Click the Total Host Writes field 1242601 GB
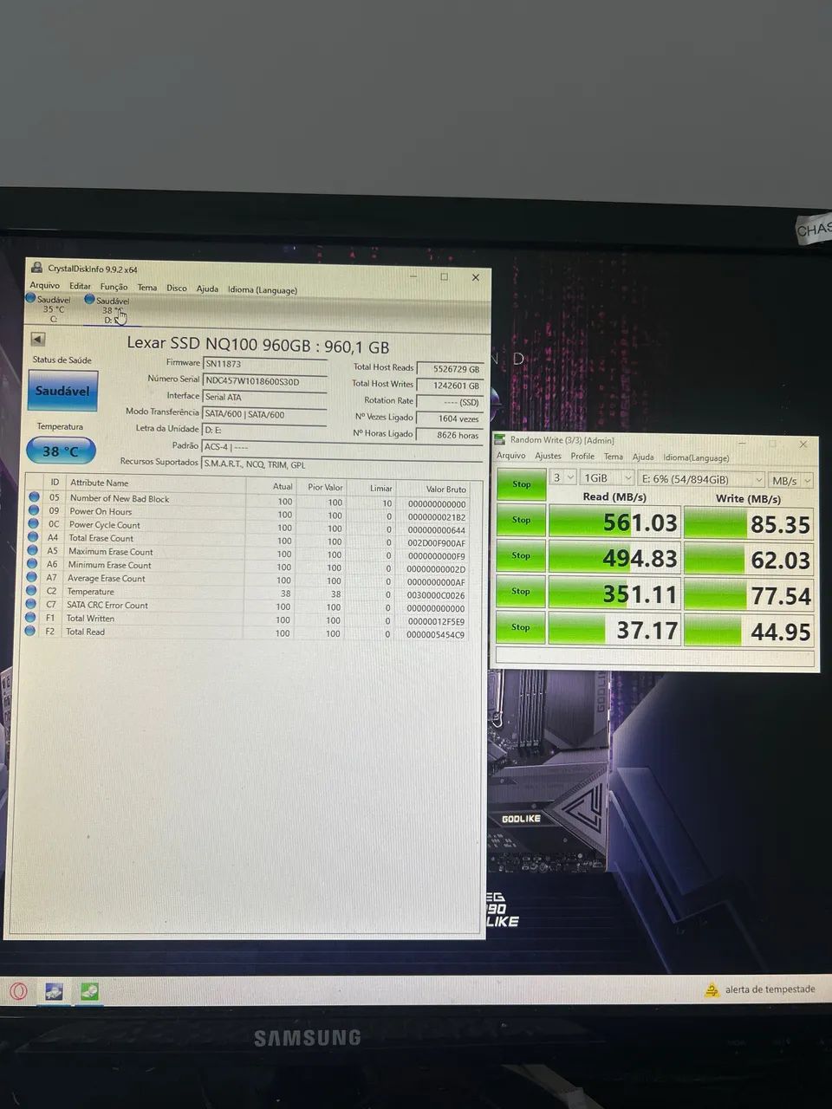Screen dimensions: 832x1109 (x=450, y=386)
